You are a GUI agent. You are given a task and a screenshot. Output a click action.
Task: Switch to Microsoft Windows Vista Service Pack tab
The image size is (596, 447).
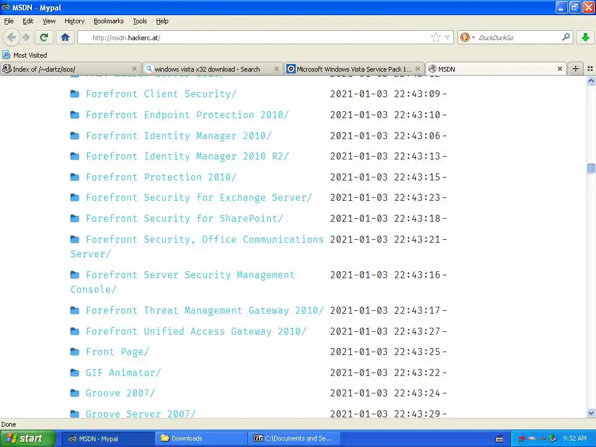coord(354,69)
